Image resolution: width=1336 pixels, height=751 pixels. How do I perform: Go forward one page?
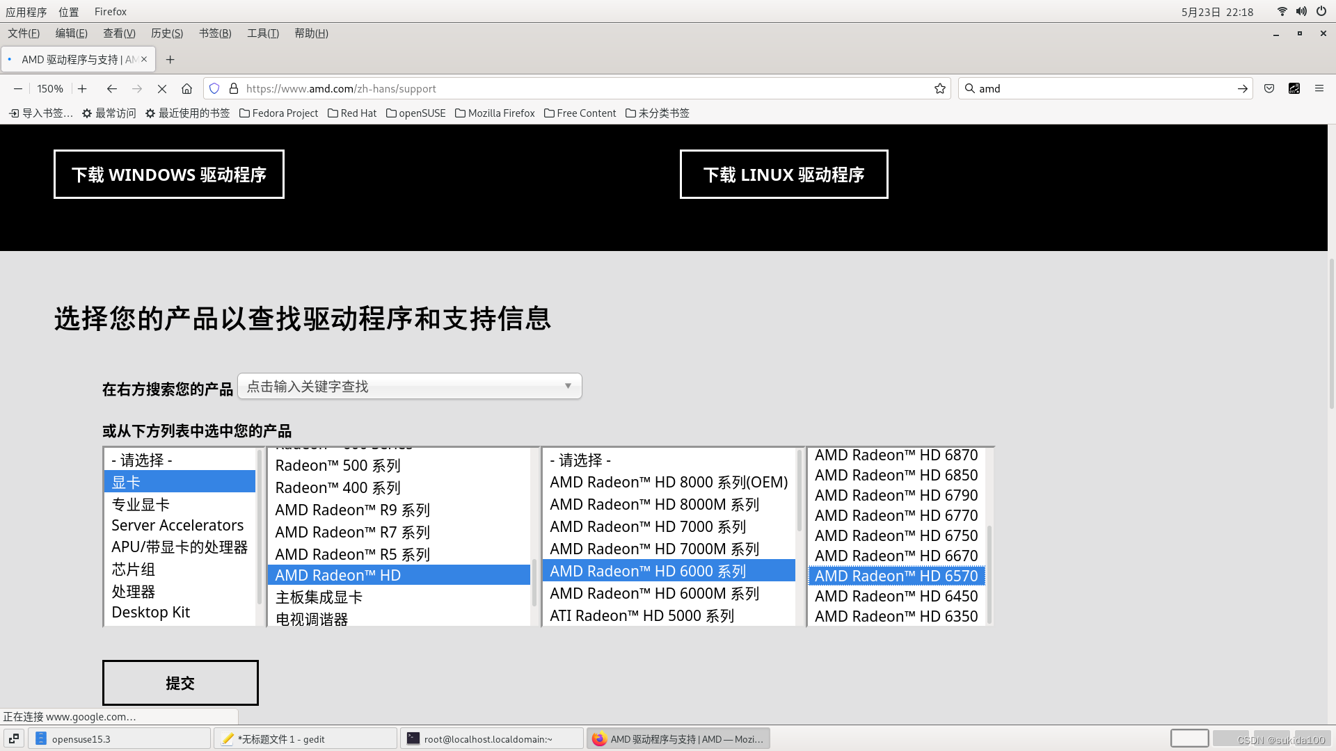click(137, 88)
